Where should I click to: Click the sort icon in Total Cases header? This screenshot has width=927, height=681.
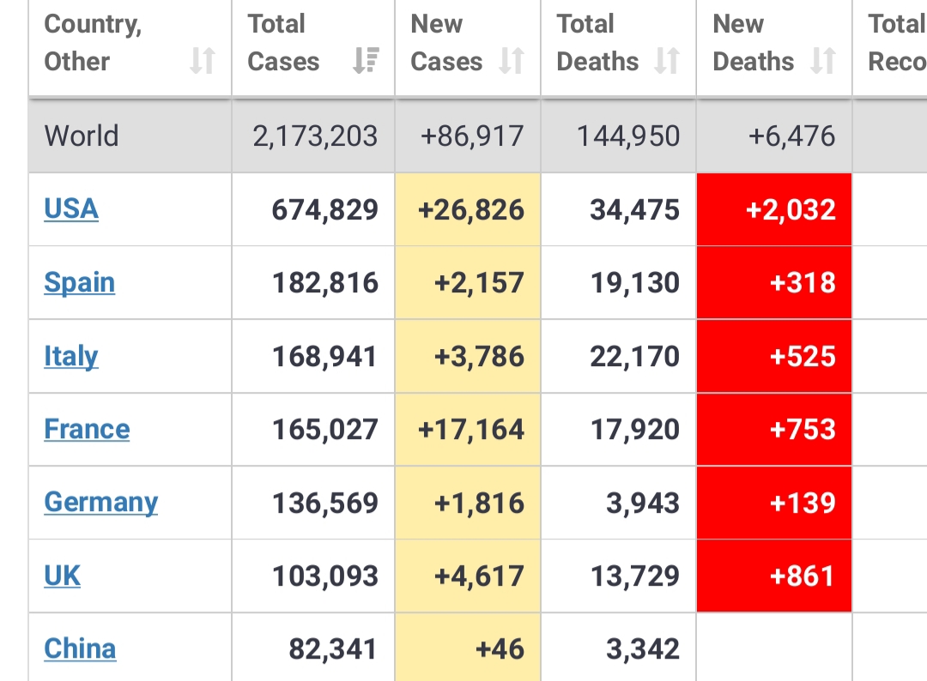coord(366,62)
